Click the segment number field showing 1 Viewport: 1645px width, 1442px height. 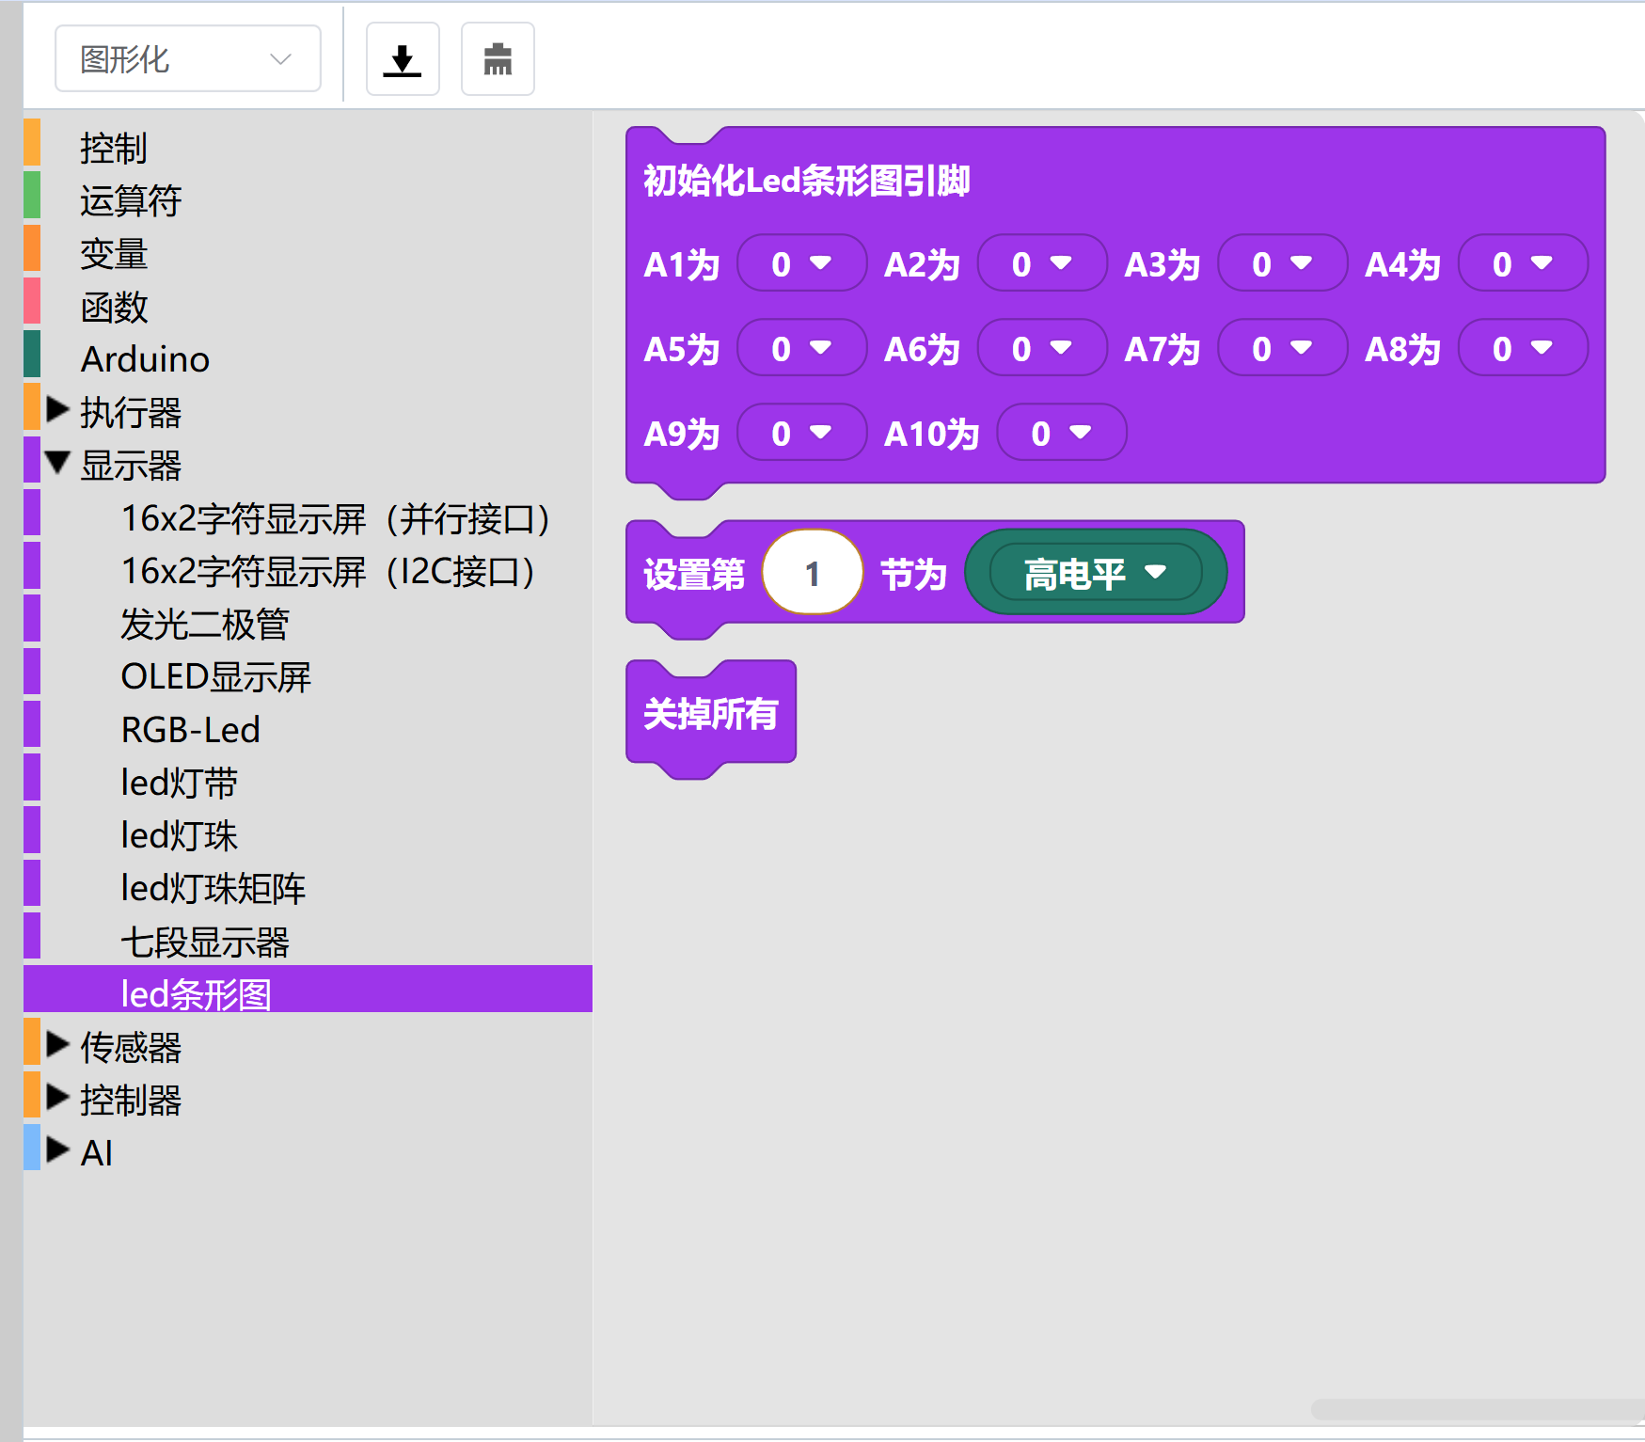tap(813, 573)
